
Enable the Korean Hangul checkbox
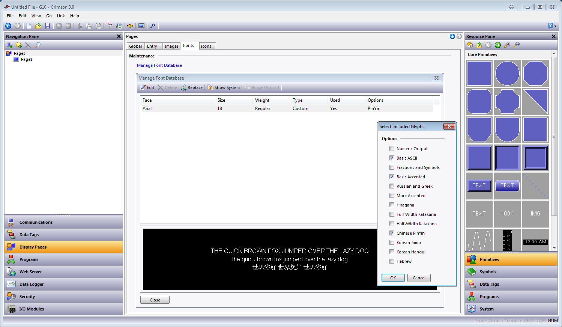[392, 252]
